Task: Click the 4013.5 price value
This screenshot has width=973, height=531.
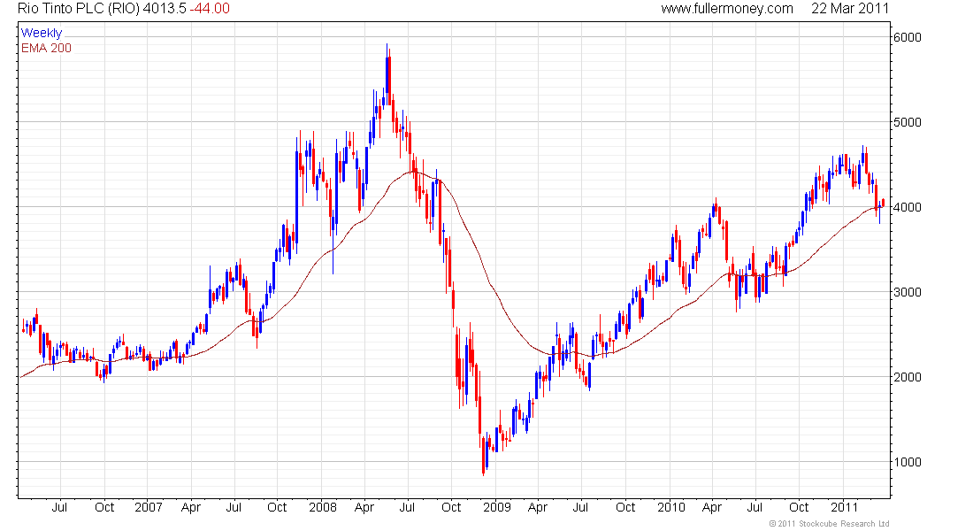Action: click(165, 9)
